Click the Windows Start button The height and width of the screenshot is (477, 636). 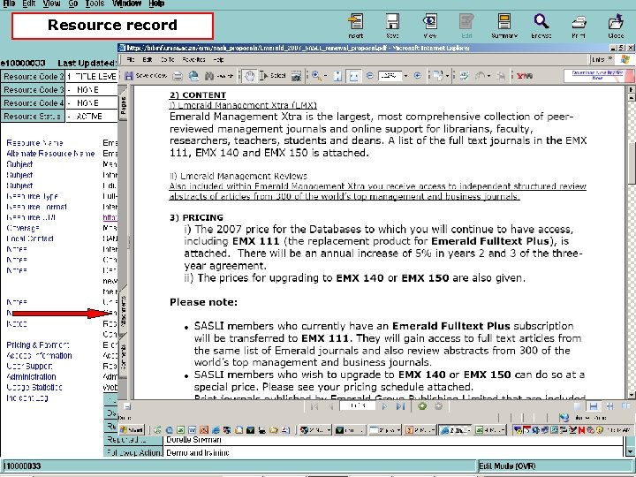click(132, 429)
